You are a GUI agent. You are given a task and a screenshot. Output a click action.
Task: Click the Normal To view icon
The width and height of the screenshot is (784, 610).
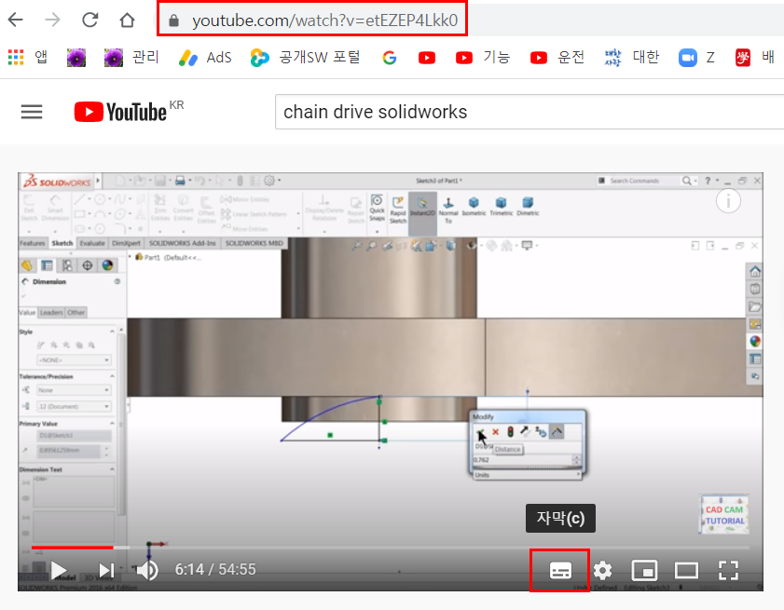[448, 210]
